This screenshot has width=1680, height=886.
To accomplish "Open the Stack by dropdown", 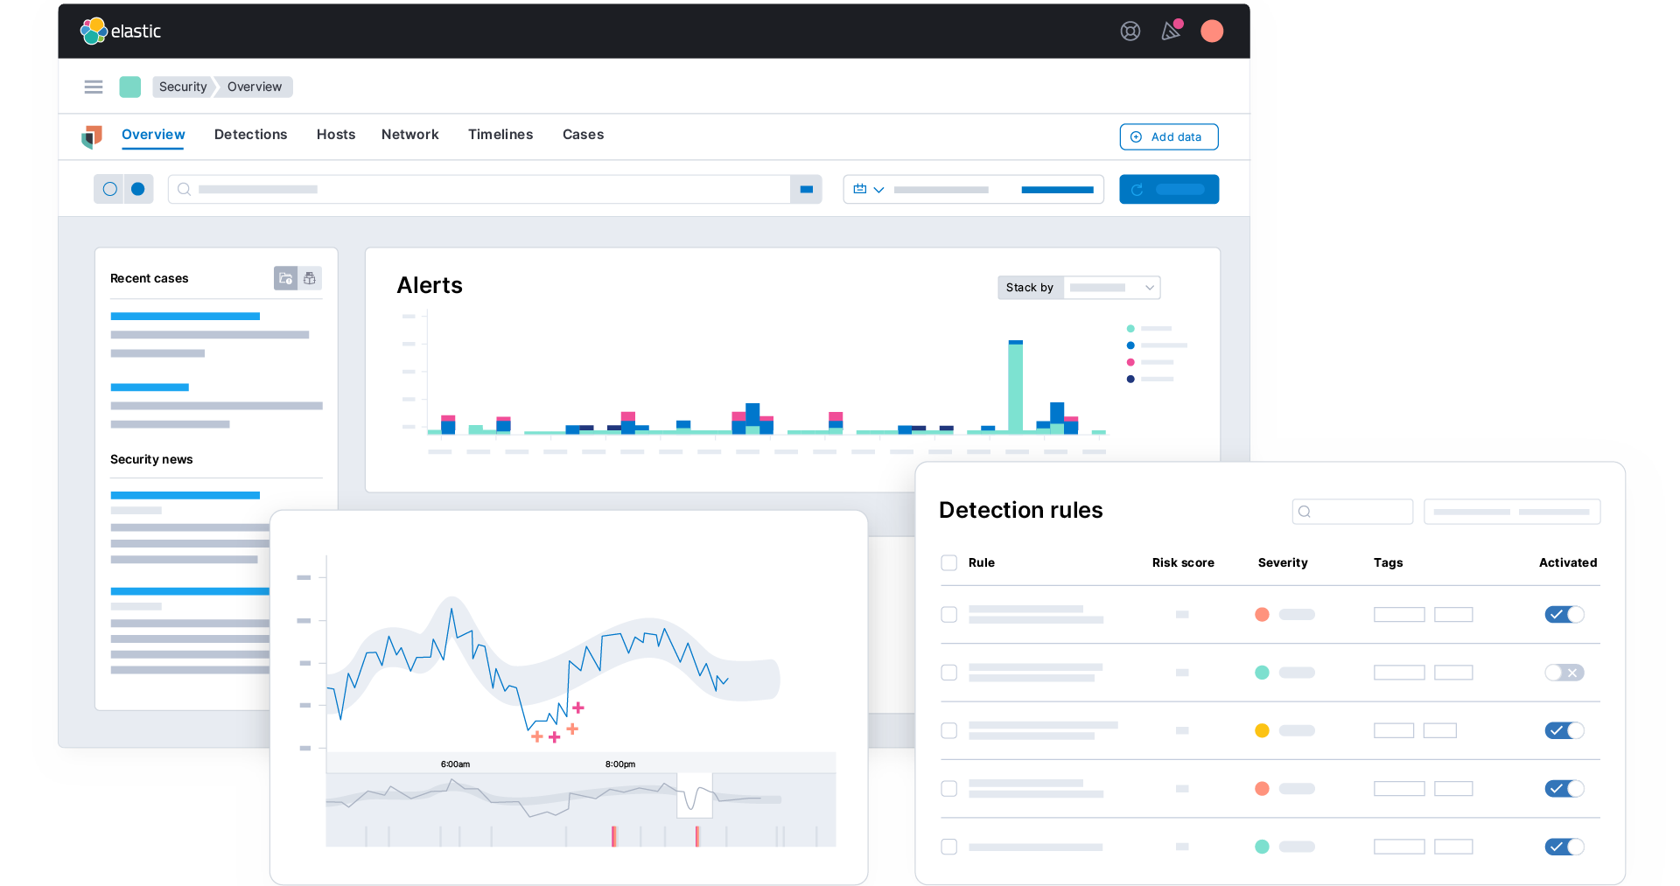I will [1112, 288].
